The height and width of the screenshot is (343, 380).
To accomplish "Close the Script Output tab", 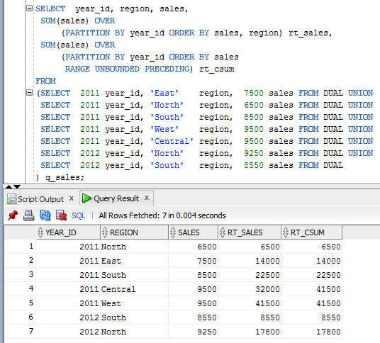I will pos(72,198).
